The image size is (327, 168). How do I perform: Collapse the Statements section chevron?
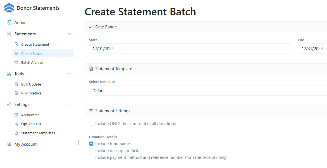69,34
